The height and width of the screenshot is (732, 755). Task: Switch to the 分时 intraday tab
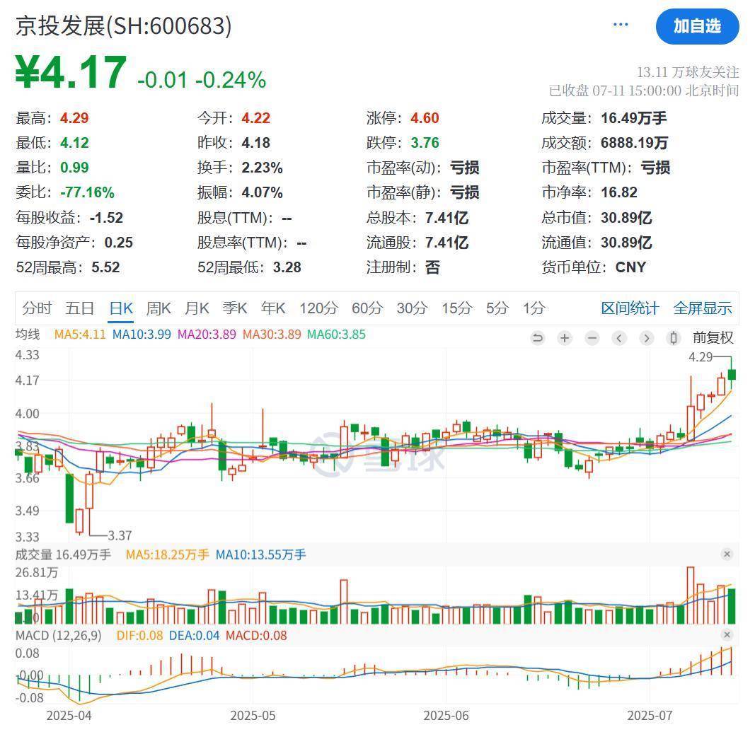point(37,308)
